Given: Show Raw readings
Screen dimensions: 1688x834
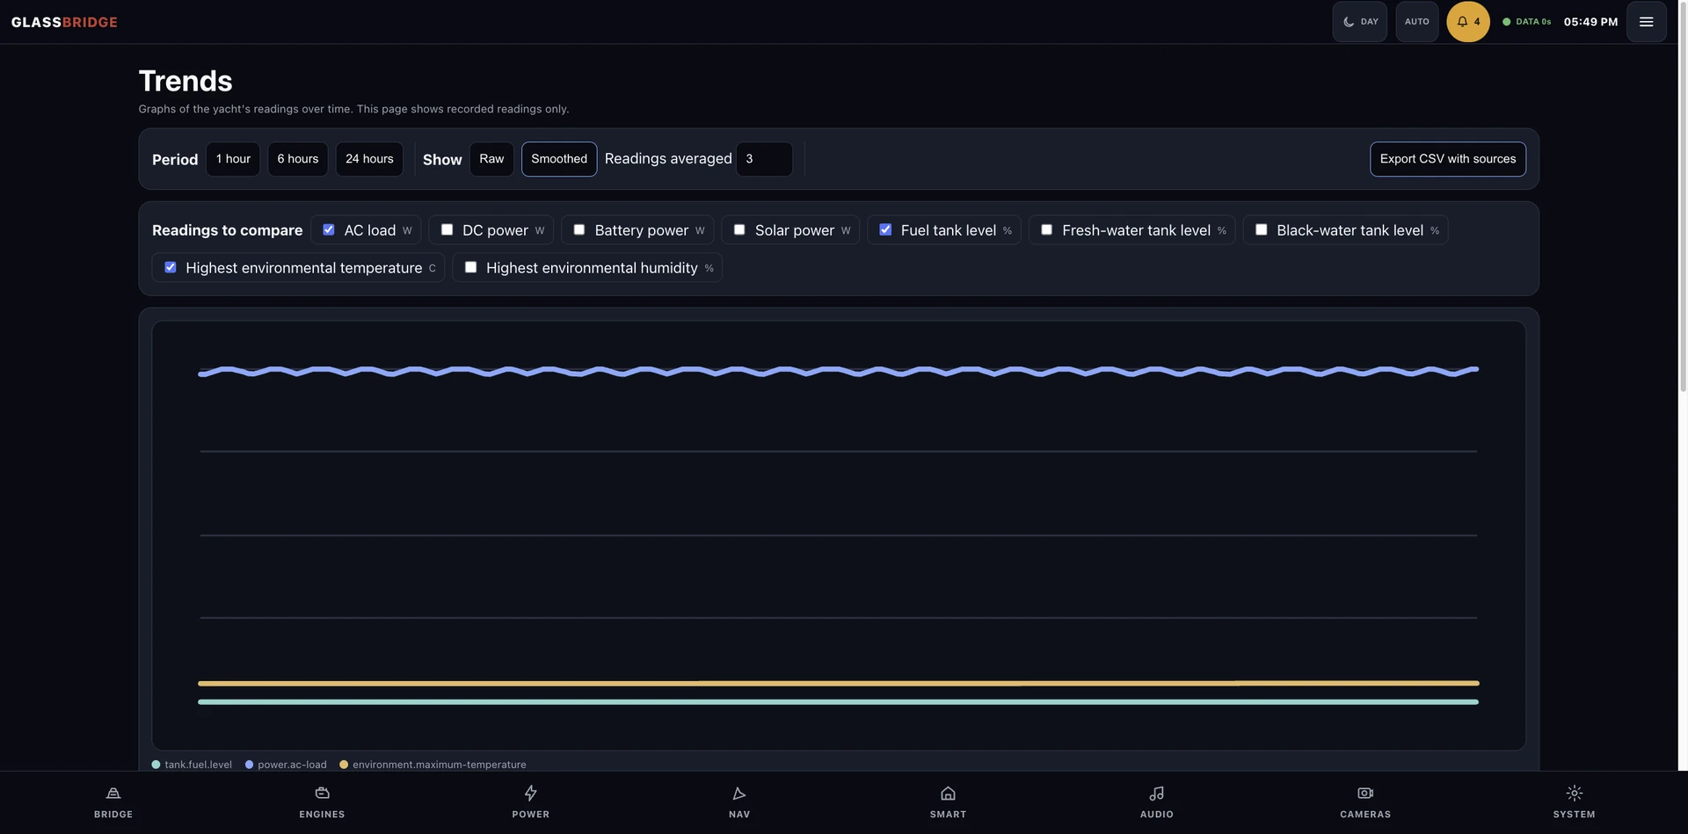Looking at the screenshot, I should coord(491,159).
